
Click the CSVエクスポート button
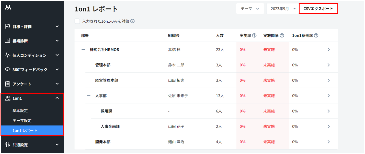318,9
